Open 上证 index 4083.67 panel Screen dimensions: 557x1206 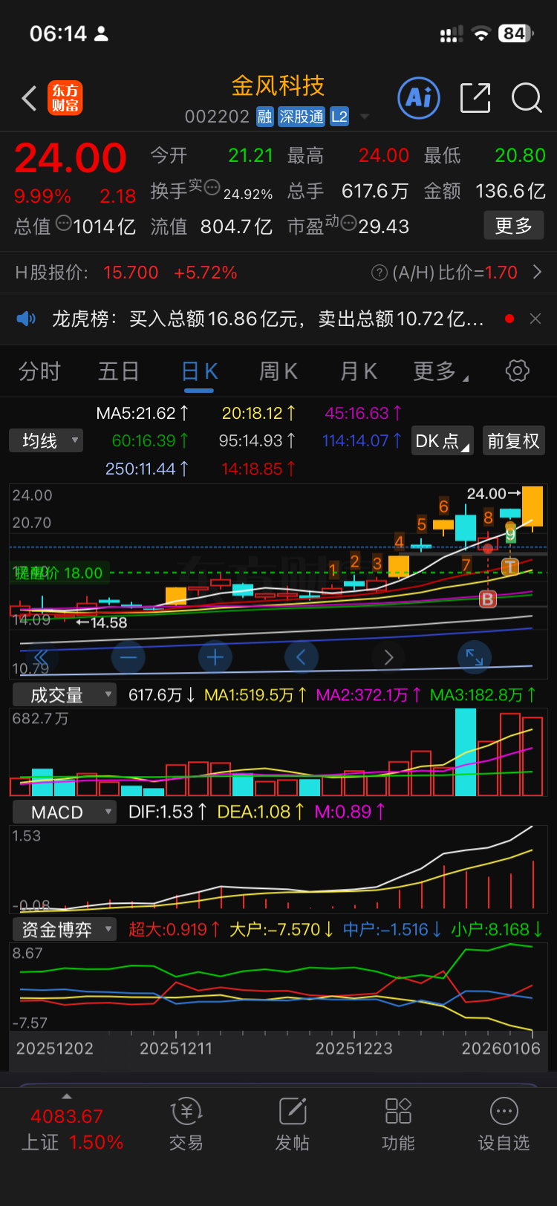pyautogui.click(x=71, y=1129)
